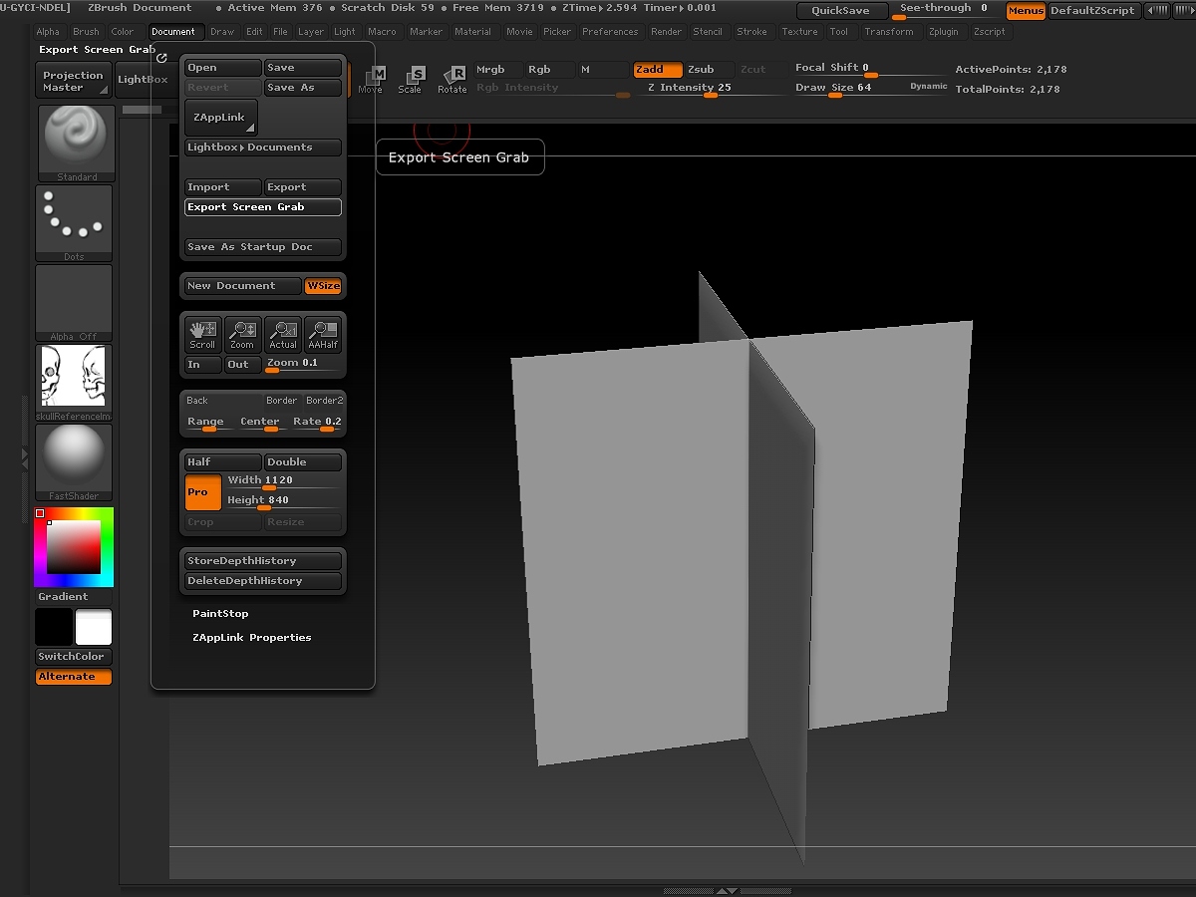
Task: Toggle the Menus visibility button
Action: pos(1026,10)
